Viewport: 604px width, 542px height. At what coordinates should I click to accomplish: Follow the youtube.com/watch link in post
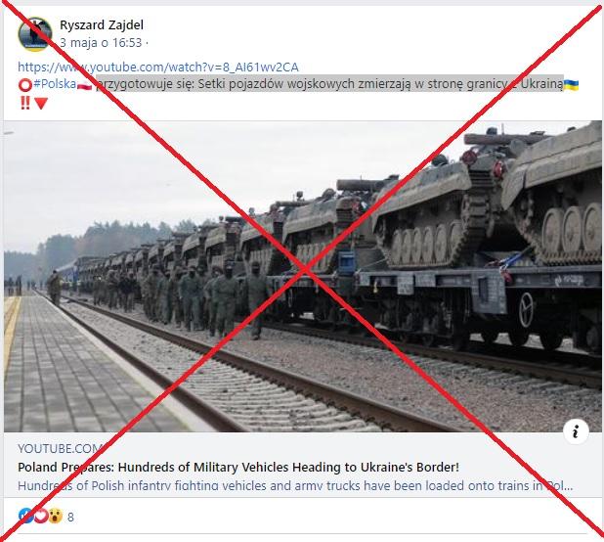[x=158, y=68]
